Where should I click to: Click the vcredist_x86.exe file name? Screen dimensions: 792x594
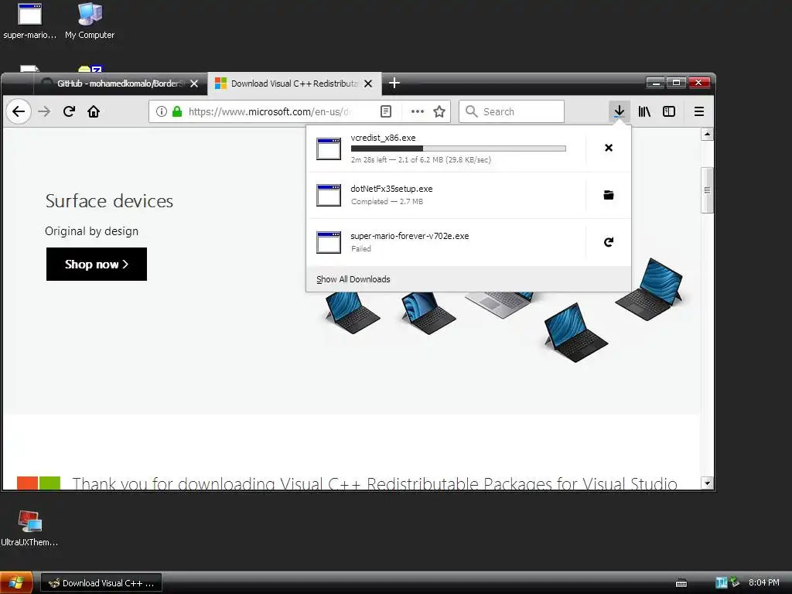pos(383,138)
